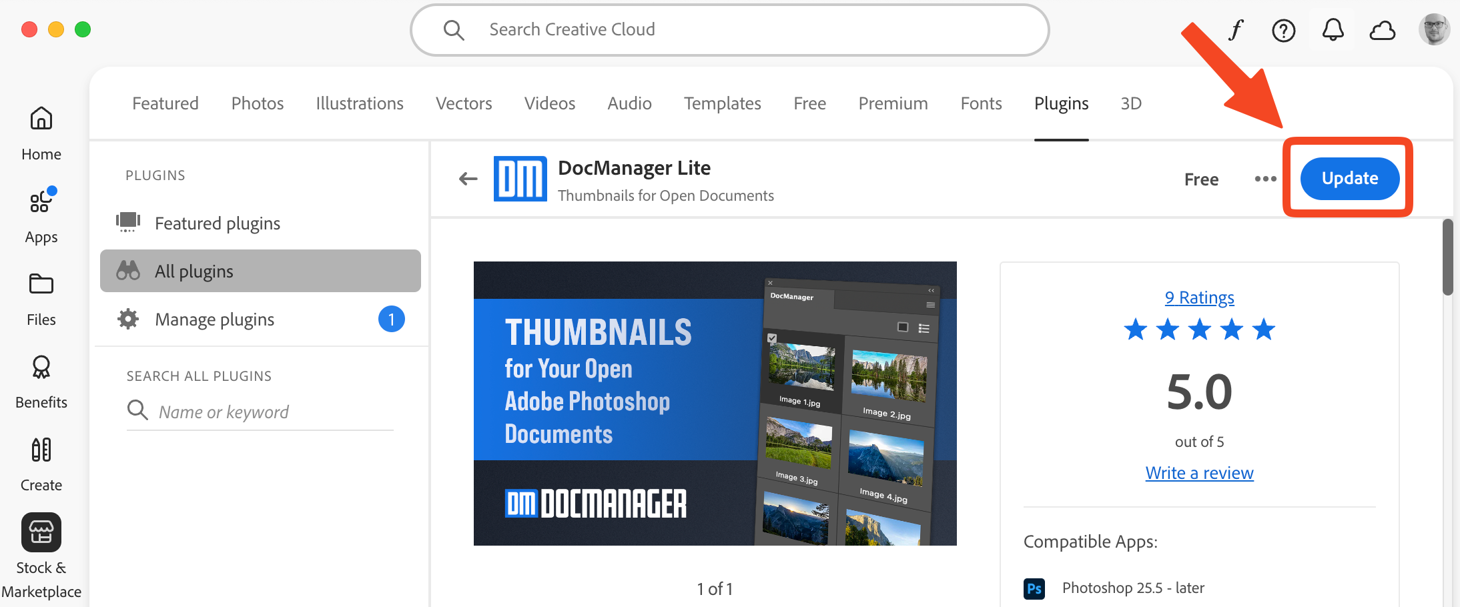Open the three-dots more options menu
Image resolution: width=1460 pixels, height=607 pixels.
pos(1265,179)
